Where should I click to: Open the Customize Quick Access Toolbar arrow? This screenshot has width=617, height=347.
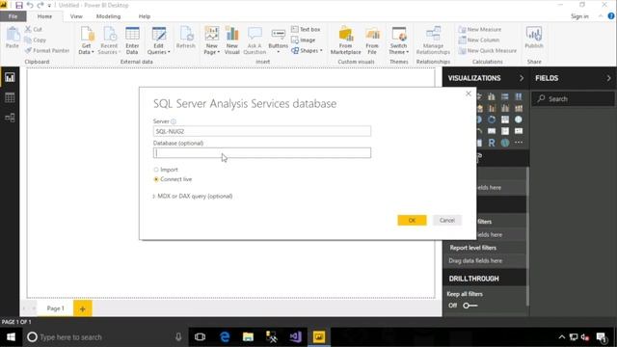[x=49, y=6]
